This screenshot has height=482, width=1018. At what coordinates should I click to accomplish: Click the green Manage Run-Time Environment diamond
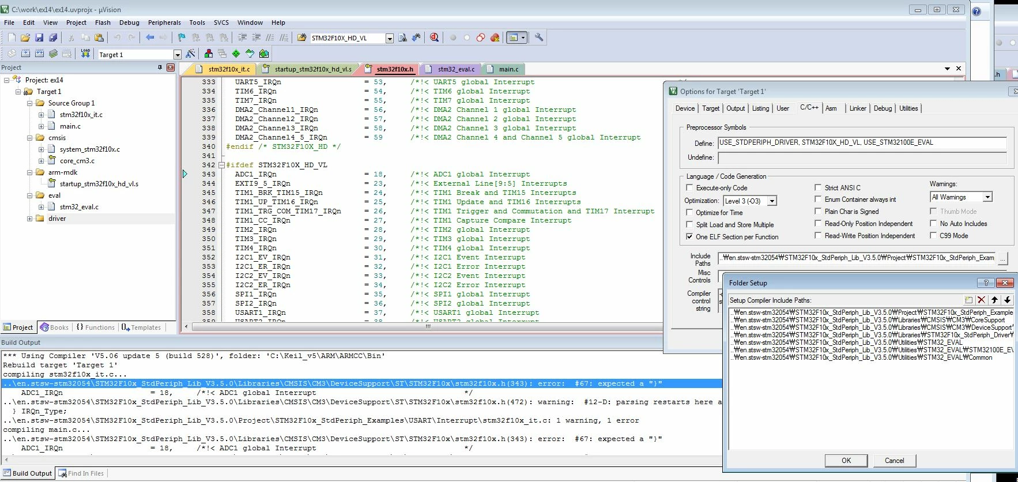click(x=236, y=54)
